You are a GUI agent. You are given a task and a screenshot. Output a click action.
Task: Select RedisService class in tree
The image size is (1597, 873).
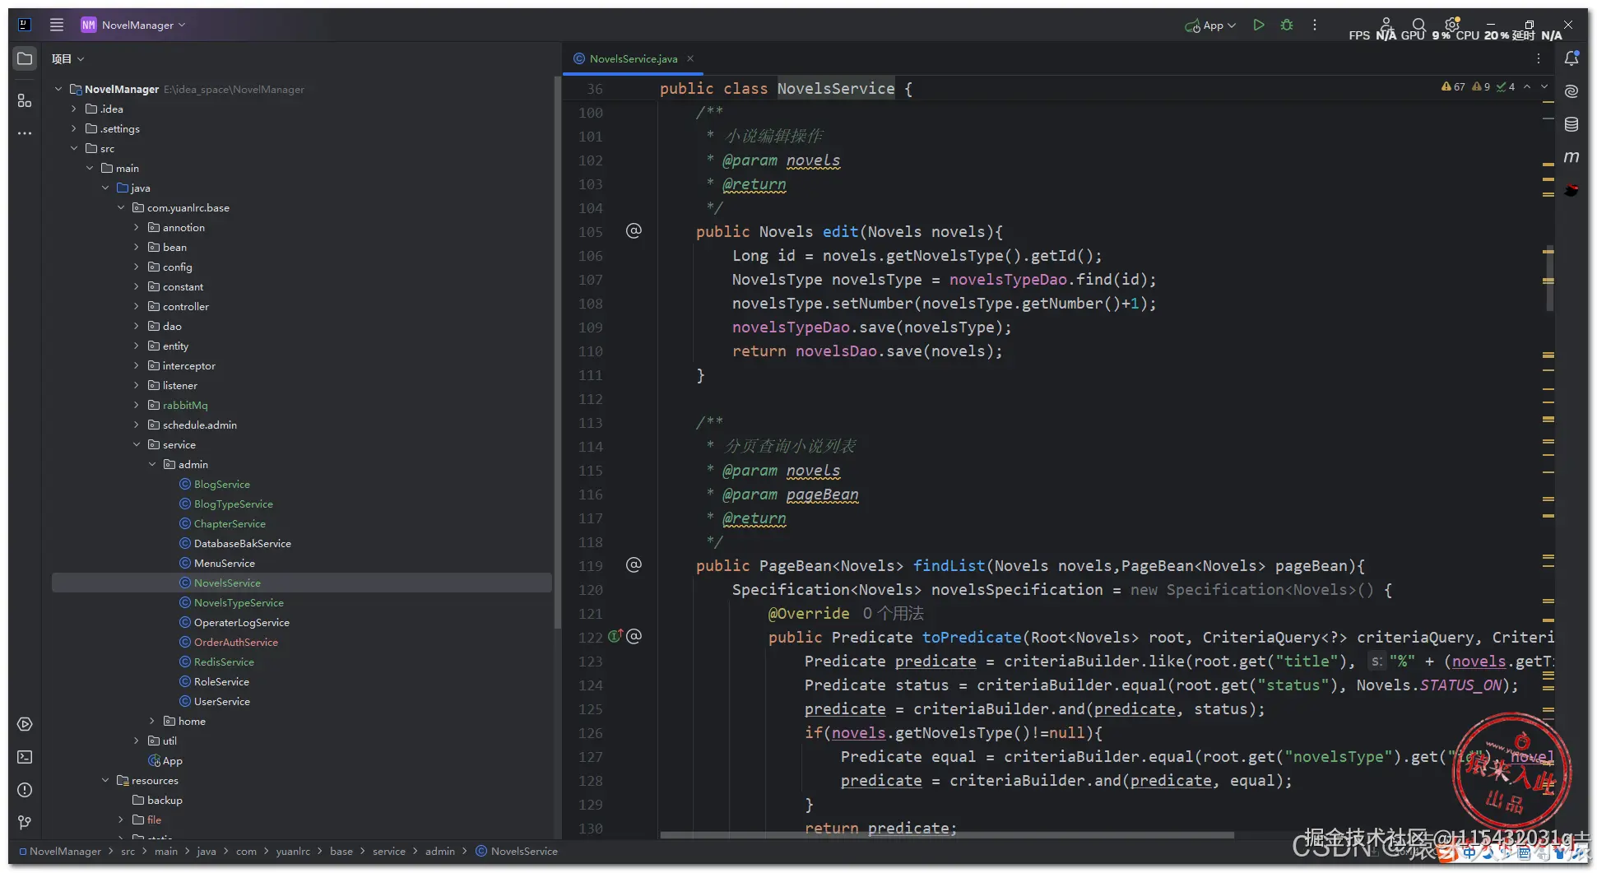coord(224,662)
